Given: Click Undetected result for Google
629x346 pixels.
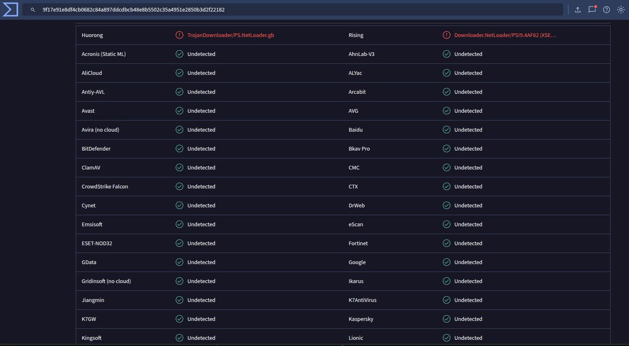Looking at the screenshot, I should (468, 262).
